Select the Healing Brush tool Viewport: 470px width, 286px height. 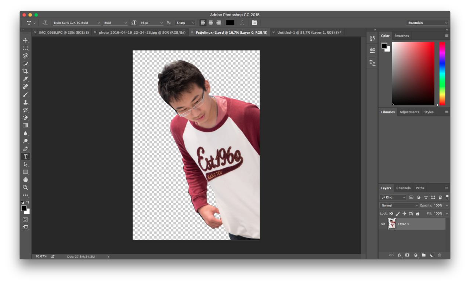point(25,87)
